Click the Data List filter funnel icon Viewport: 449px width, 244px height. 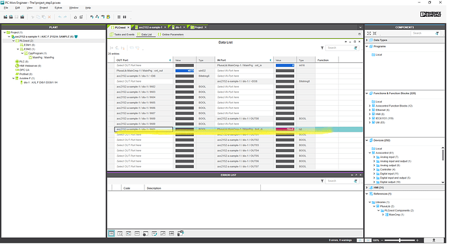pos(322,48)
